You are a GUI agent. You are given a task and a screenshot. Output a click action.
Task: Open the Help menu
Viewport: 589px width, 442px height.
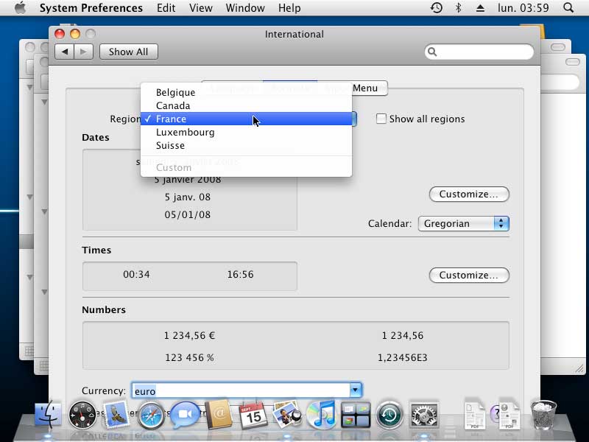[x=289, y=8]
